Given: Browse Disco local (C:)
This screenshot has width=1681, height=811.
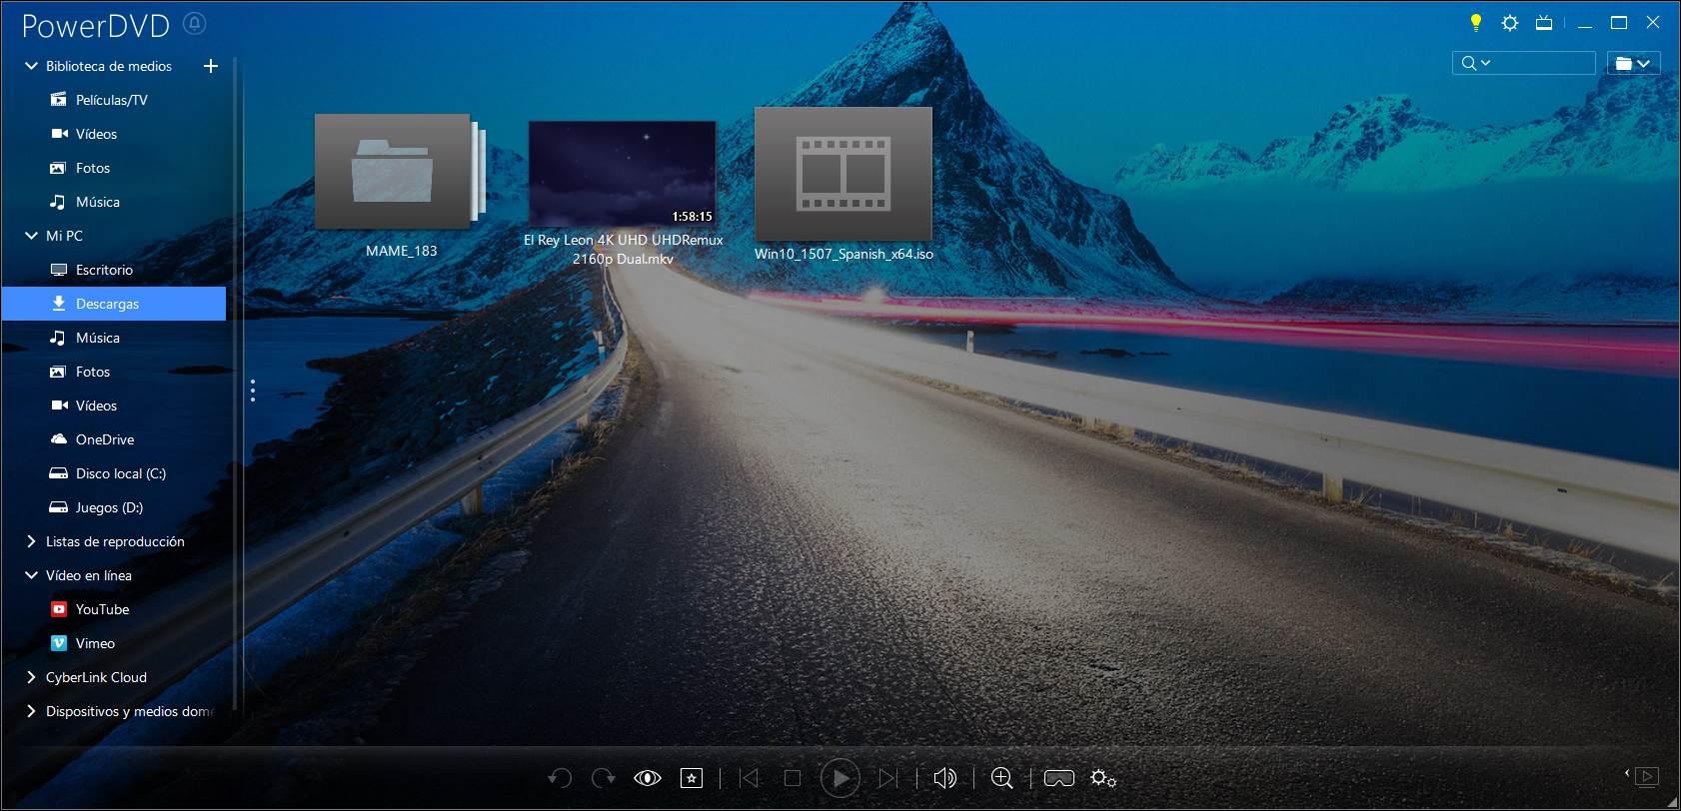Looking at the screenshot, I should [120, 473].
